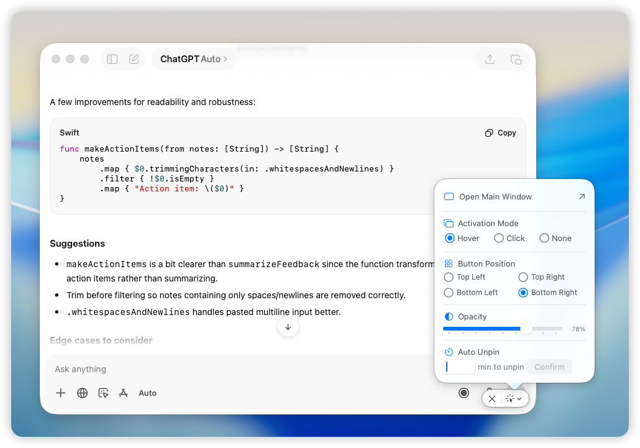The width and height of the screenshot is (640, 448).
Task: Click 'Edge cases to consider' heading
Action: click(101, 341)
